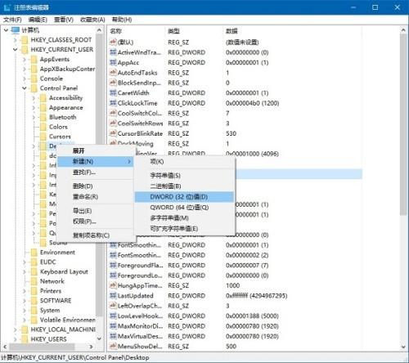Collapse the Control Panel tree node

(25, 88)
